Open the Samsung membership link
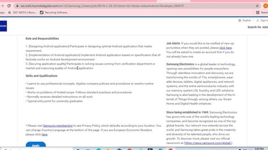This screenshot has width=268, height=150. click(x=58, y=126)
